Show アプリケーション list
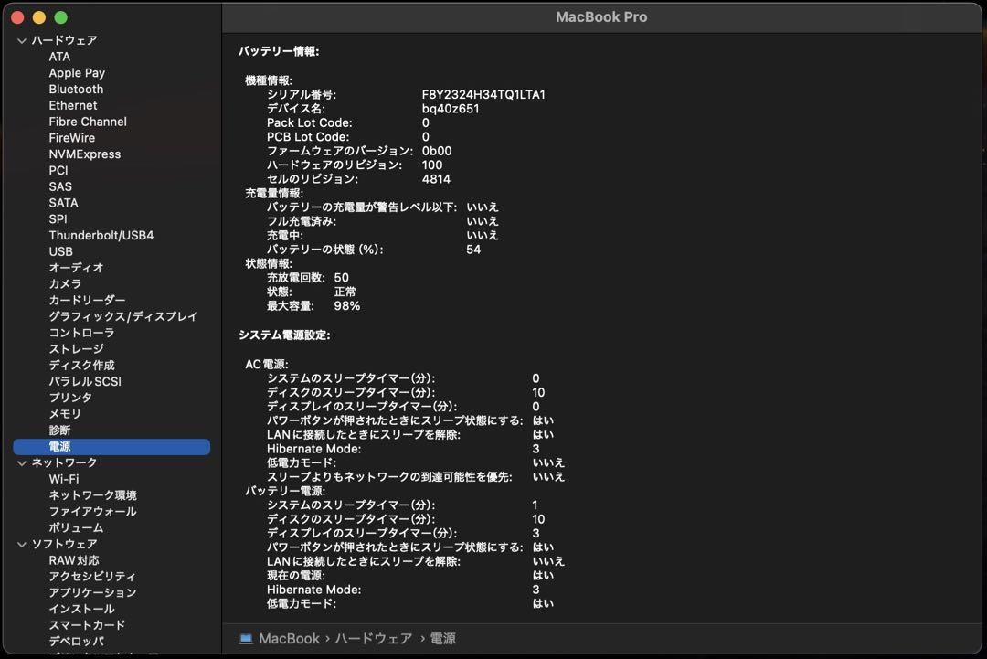Image resolution: width=987 pixels, height=659 pixels. pyautogui.click(x=92, y=593)
